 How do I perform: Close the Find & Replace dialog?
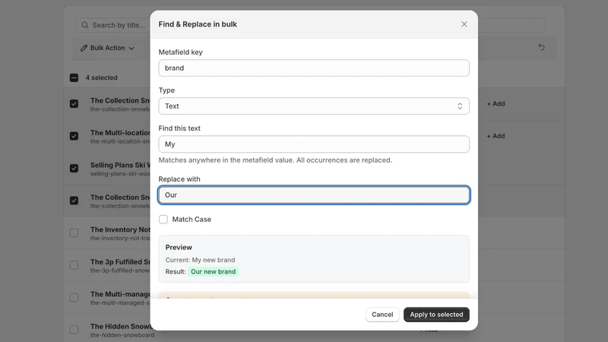(464, 24)
